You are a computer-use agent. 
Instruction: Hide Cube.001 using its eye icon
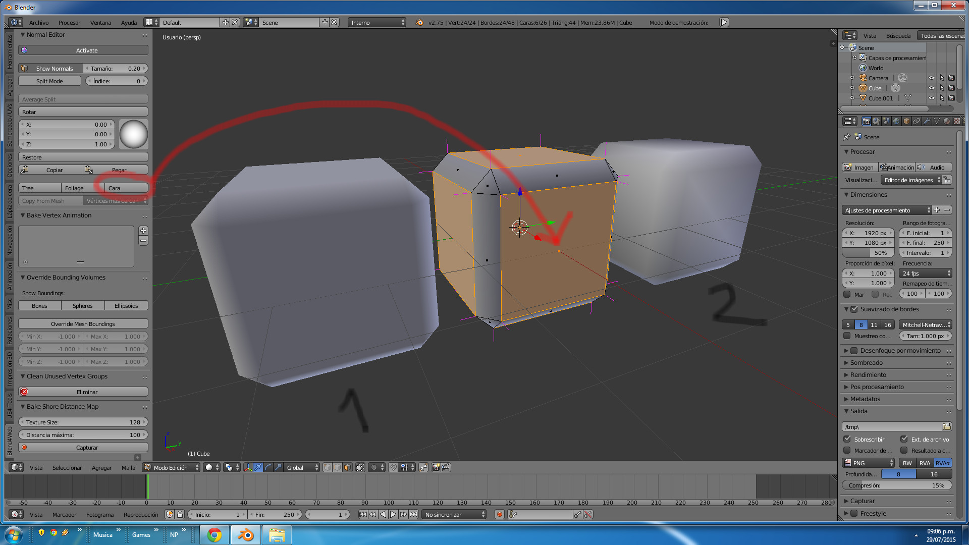tap(931, 98)
